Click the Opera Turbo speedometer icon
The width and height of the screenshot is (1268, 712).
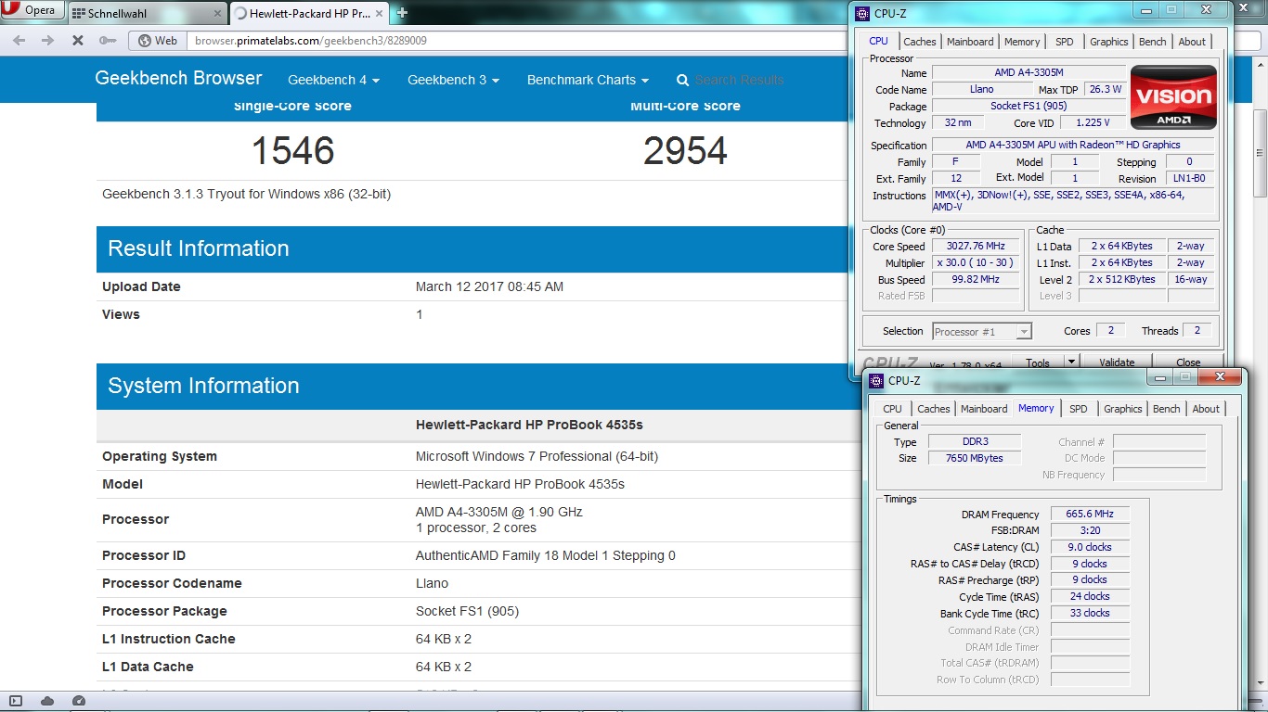click(x=79, y=701)
